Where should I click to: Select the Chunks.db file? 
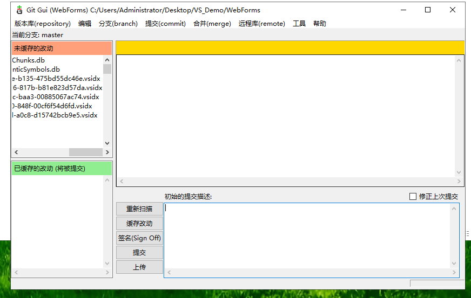tap(28, 60)
